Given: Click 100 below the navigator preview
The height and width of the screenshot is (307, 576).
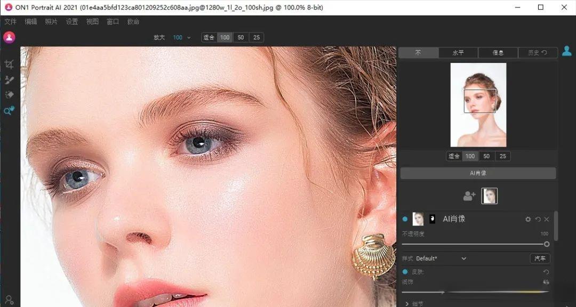Looking at the screenshot, I should (x=470, y=156).
